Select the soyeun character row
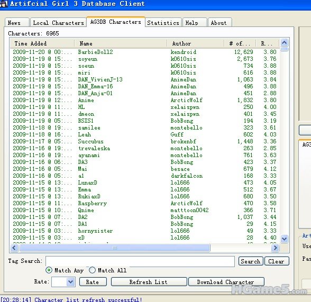Viewport: 311px width, 302px height. tap(145, 59)
